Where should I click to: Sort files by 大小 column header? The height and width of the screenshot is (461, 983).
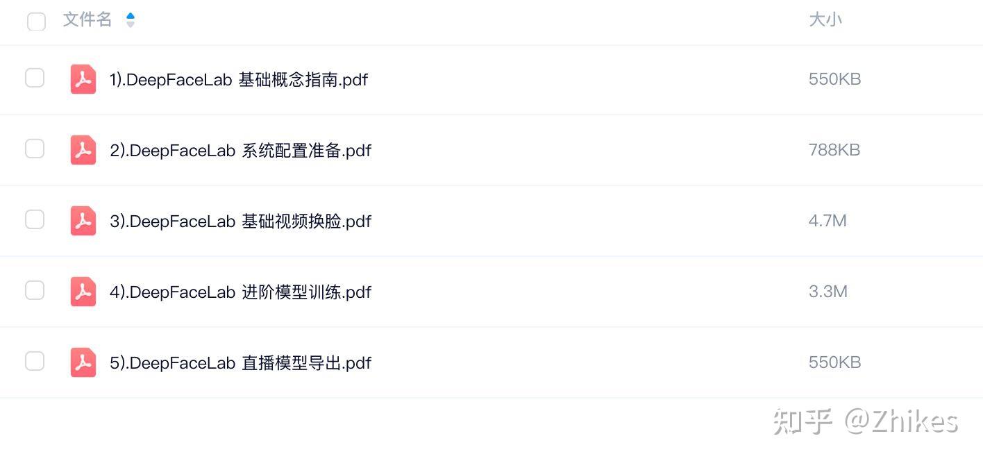[x=825, y=19]
